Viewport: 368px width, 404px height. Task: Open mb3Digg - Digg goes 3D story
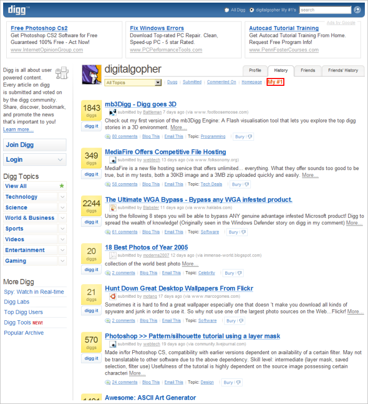point(141,104)
